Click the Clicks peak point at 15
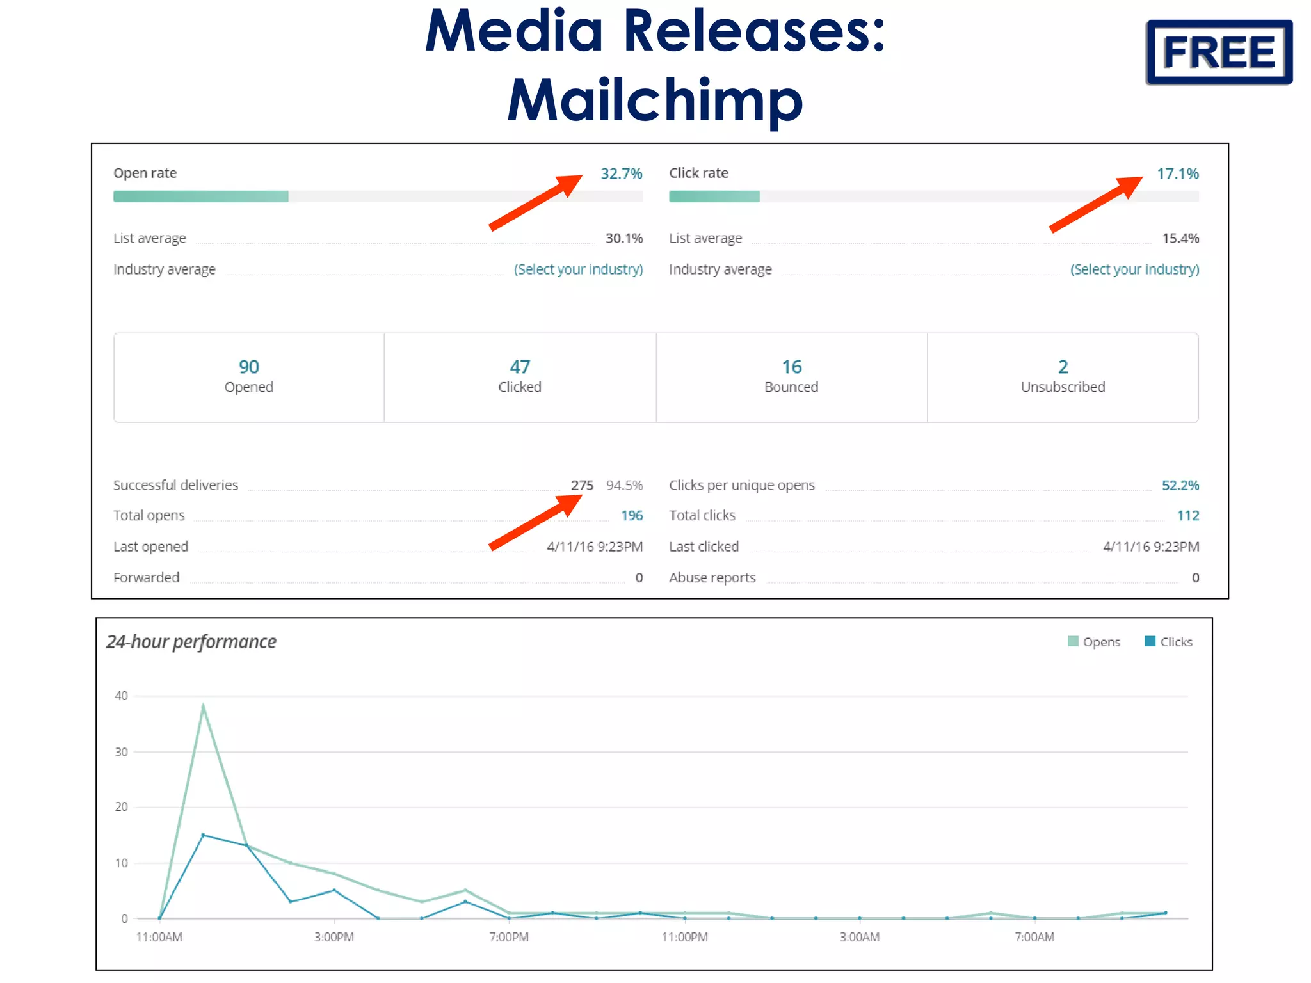This screenshot has width=1311, height=983. pyautogui.click(x=203, y=835)
